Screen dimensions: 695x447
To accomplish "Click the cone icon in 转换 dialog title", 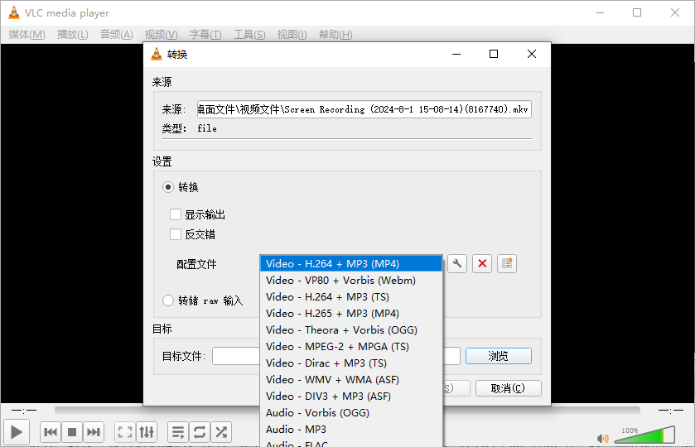I will pyautogui.click(x=157, y=54).
